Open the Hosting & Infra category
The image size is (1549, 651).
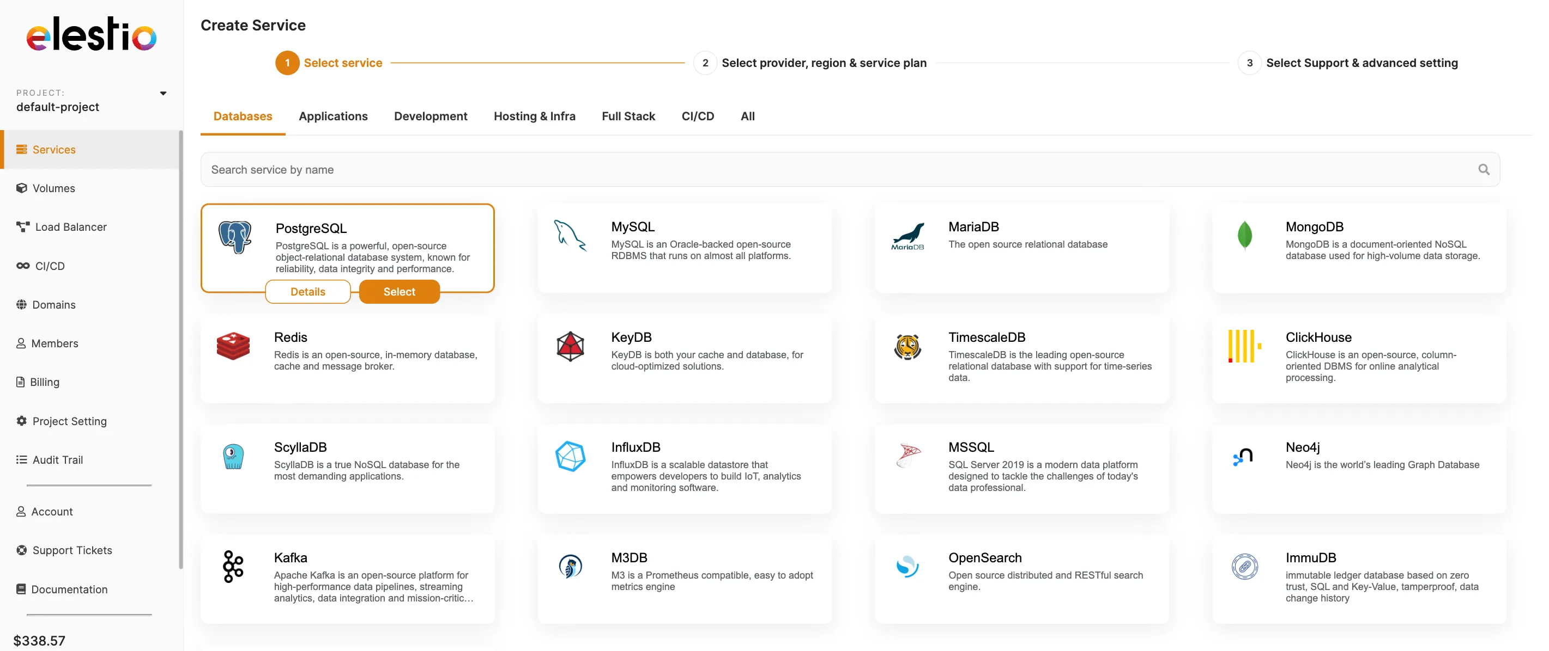[x=535, y=116]
